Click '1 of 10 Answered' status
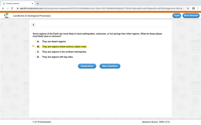201x125 pixels. click(x=42, y=122)
